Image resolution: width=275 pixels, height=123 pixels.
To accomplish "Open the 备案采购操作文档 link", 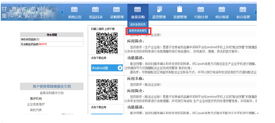I will click(52, 93).
